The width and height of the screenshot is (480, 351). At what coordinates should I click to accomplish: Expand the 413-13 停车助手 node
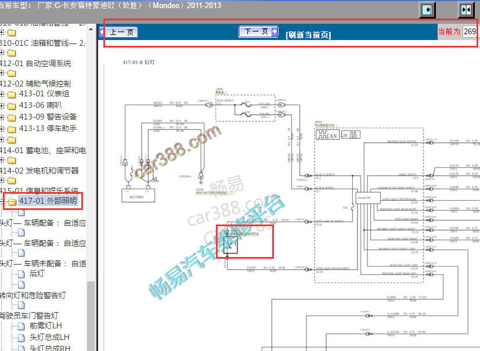click(x=2, y=129)
